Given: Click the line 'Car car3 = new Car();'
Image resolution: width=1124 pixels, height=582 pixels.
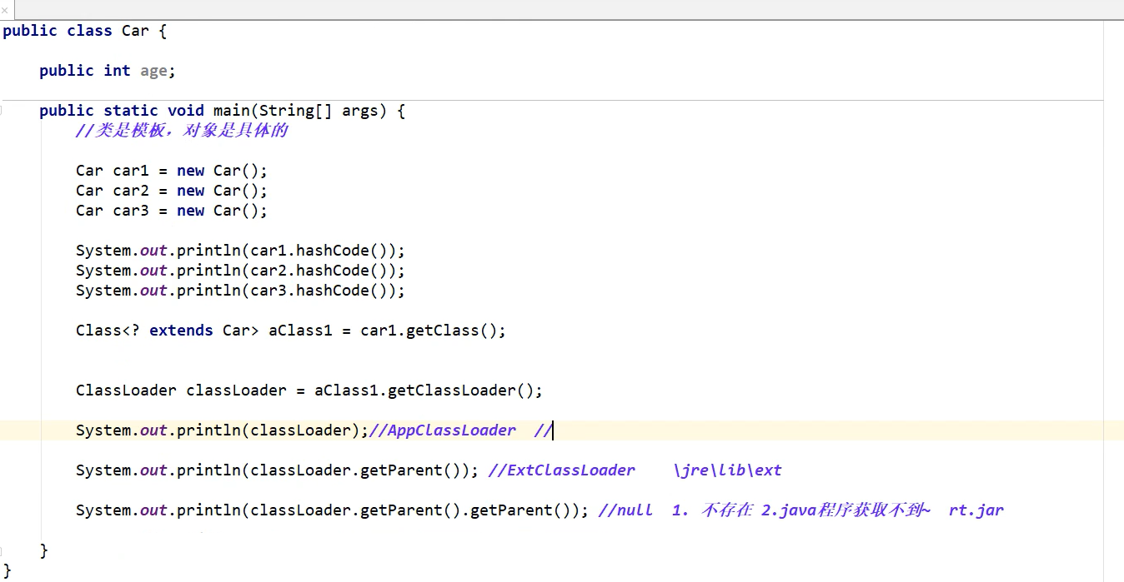Looking at the screenshot, I should click(172, 211).
